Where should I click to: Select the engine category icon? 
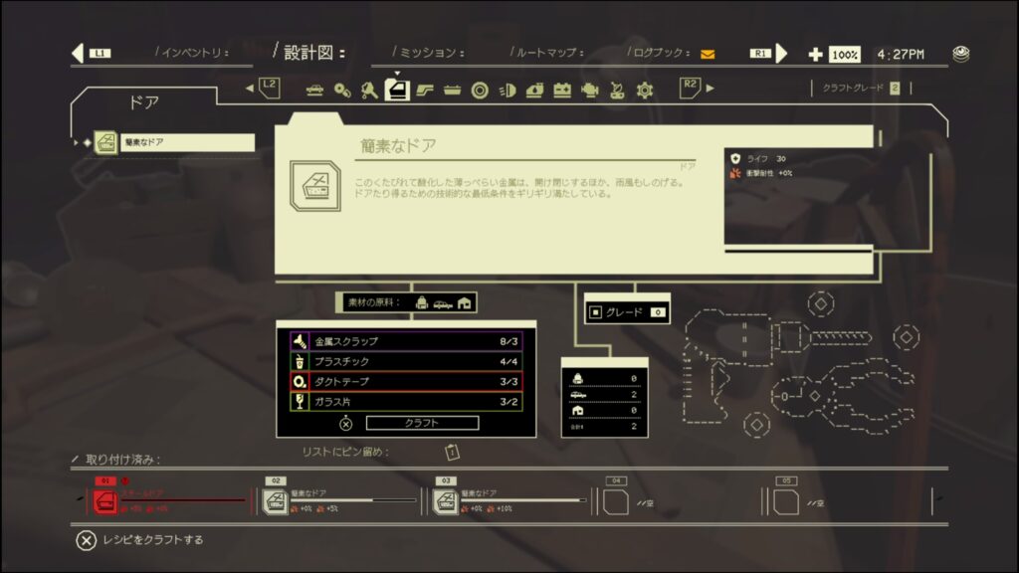[x=589, y=91]
